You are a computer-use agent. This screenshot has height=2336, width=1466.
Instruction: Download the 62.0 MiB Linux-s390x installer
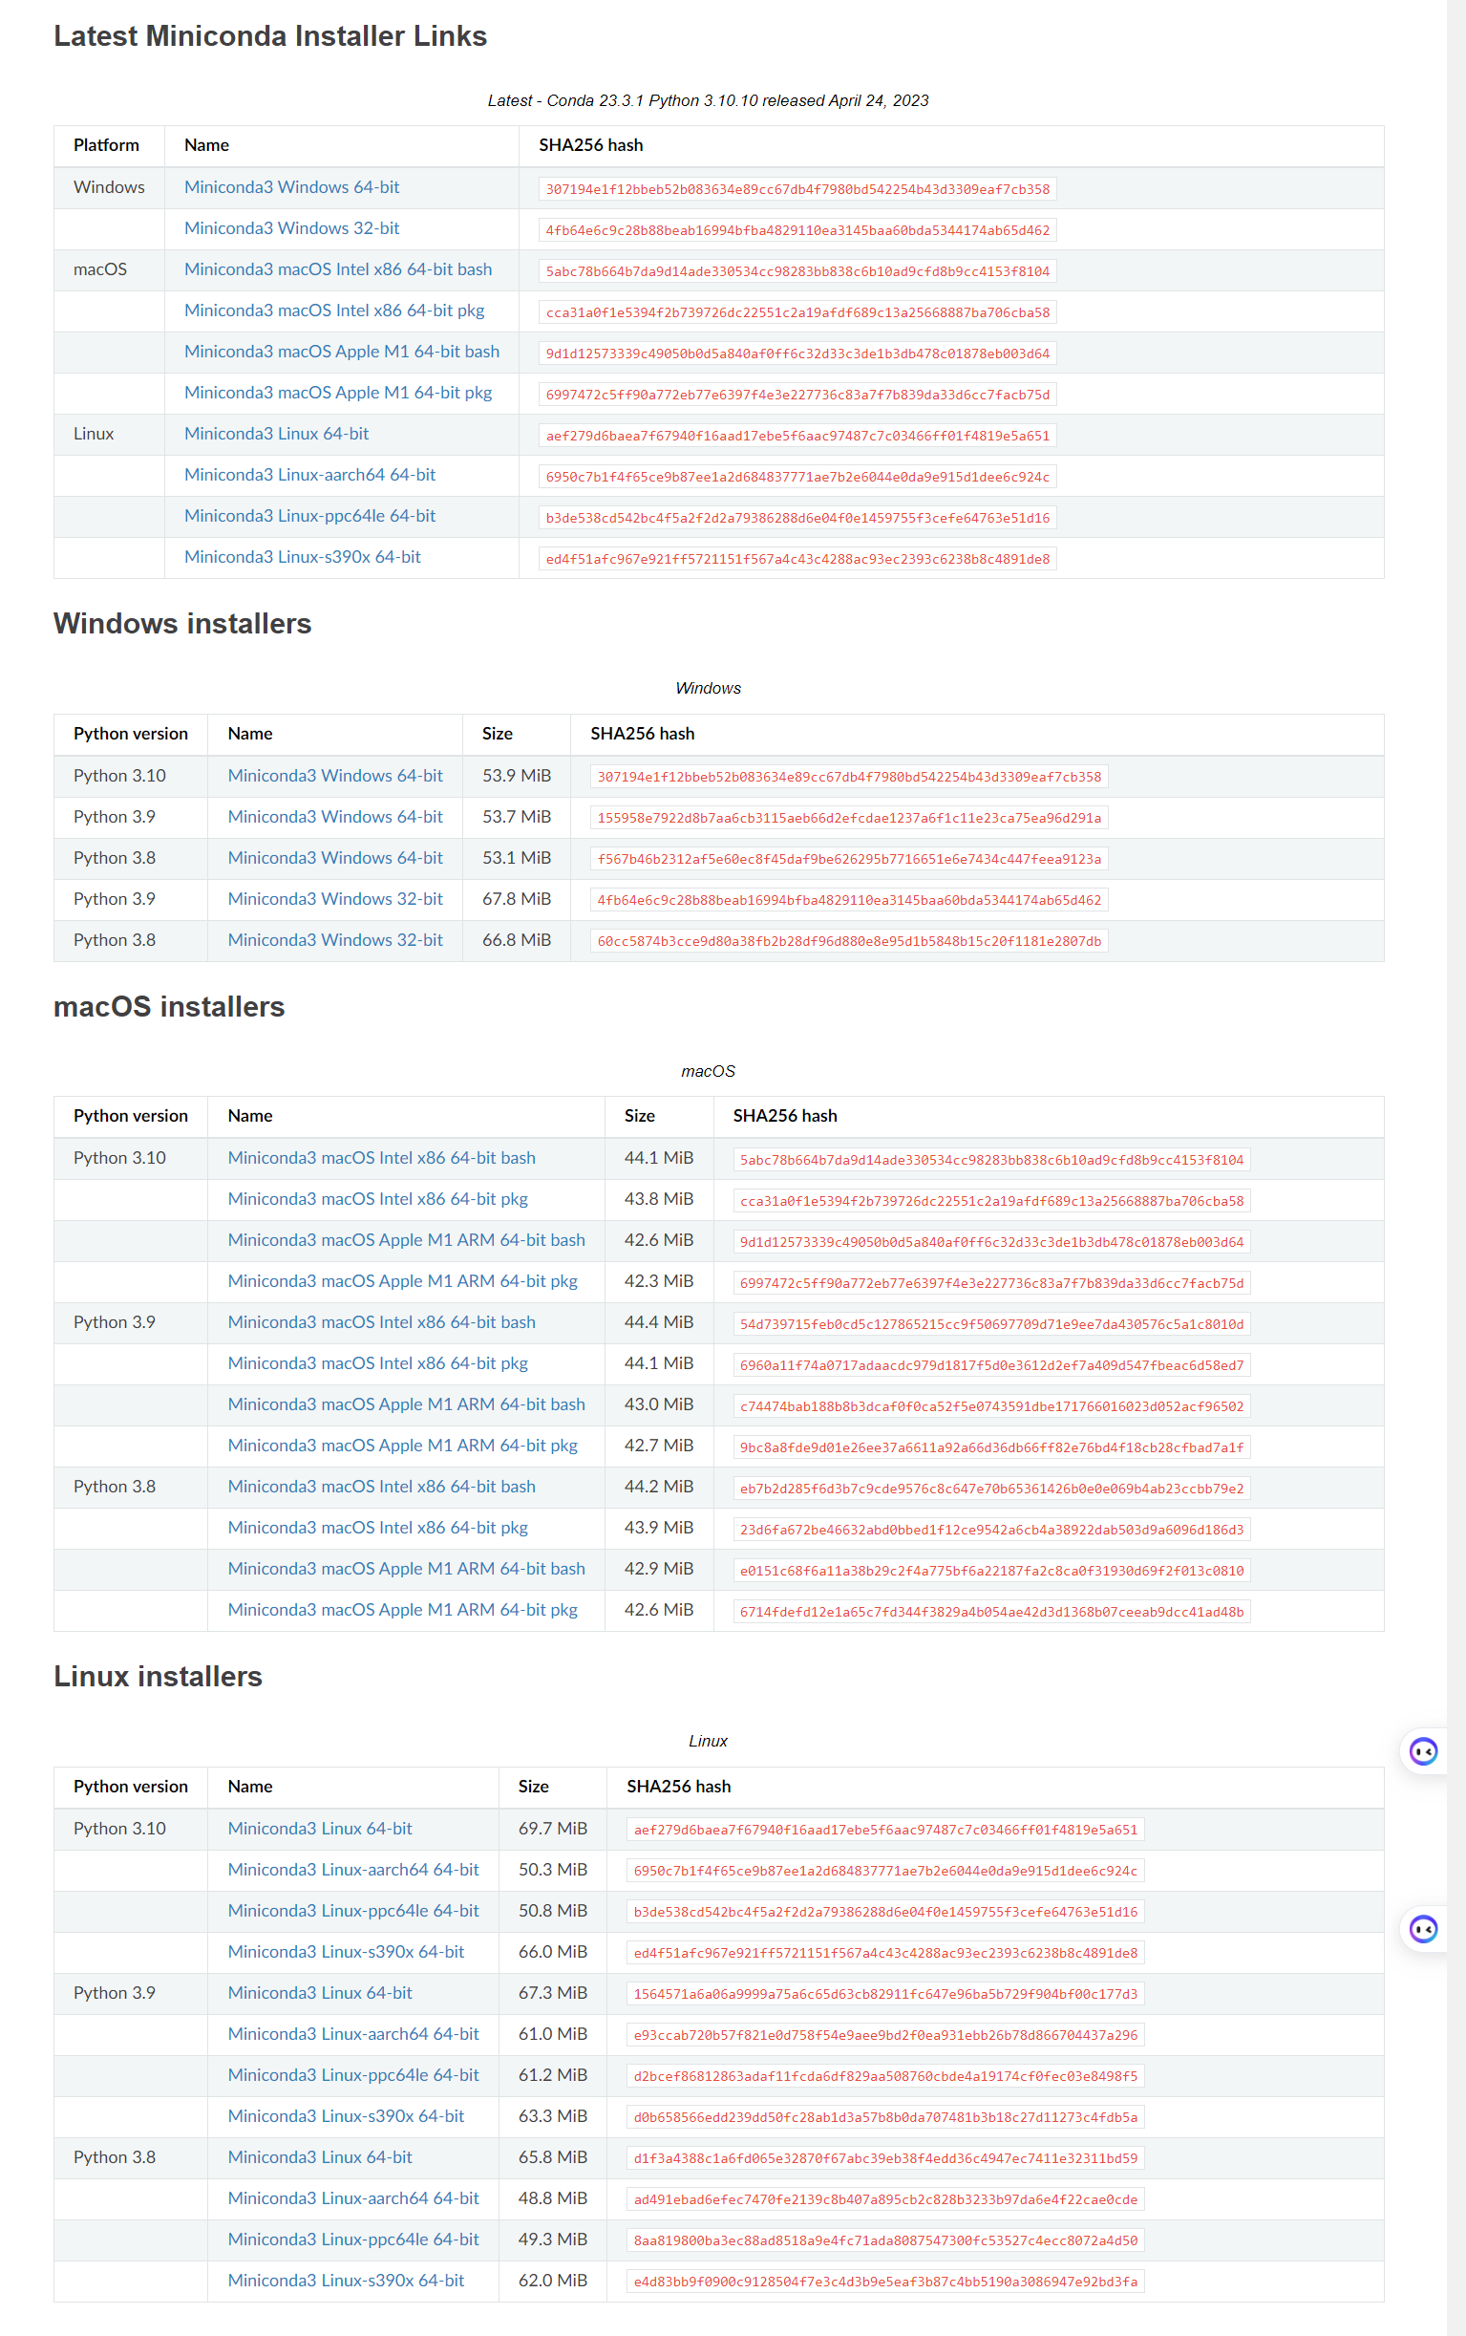(346, 2280)
